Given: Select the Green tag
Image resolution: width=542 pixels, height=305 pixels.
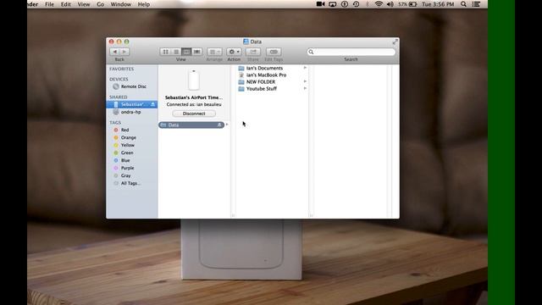Looking at the screenshot, I should (127, 152).
